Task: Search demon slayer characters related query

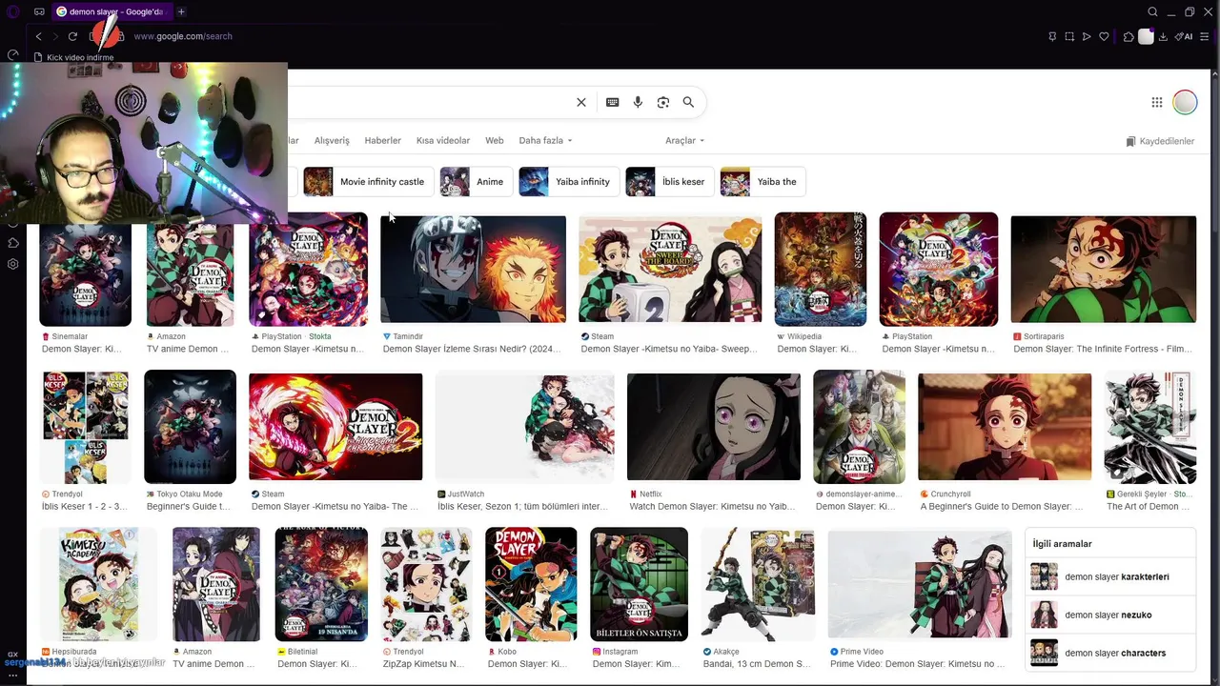Action: pyautogui.click(x=1110, y=653)
